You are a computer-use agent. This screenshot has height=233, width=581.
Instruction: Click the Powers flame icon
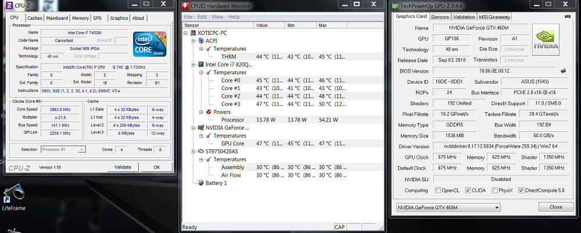(x=209, y=112)
